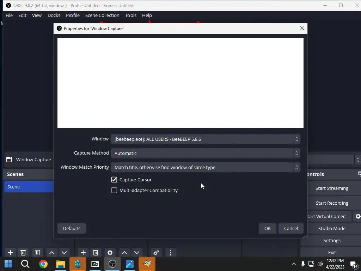Open Photos app from taskbar

(x=130, y=264)
